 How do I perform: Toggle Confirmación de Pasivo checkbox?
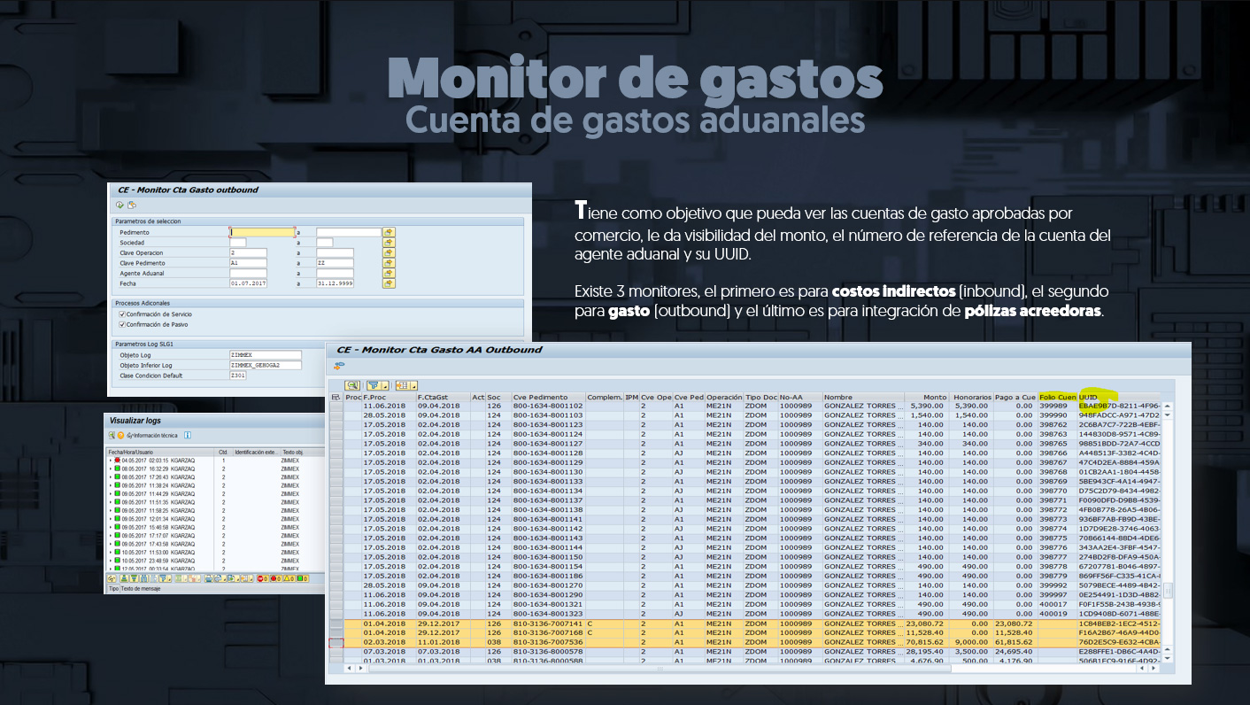tap(121, 325)
